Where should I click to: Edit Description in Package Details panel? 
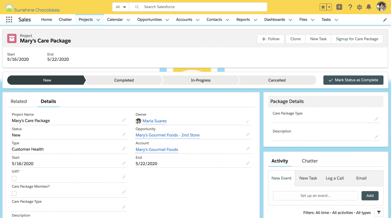tap(376, 137)
